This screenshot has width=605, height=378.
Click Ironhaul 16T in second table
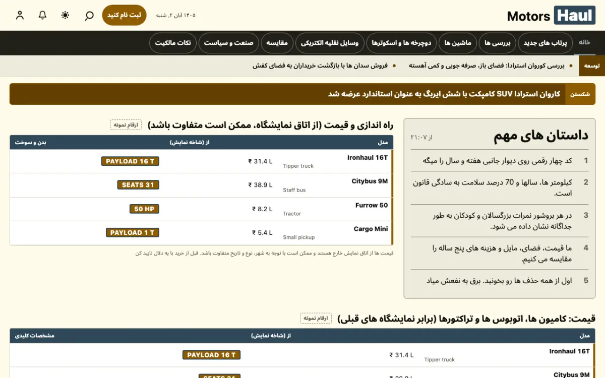(x=569, y=351)
